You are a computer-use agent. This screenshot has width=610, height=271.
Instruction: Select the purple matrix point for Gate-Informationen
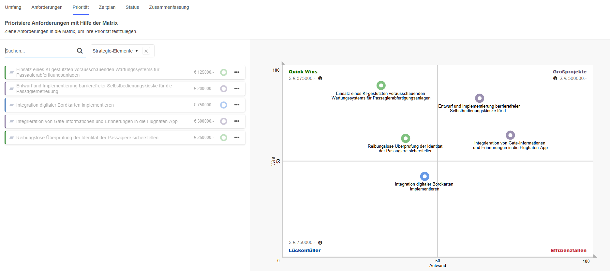click(510, 135)
